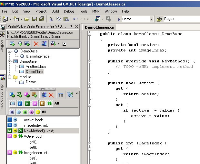This screenshot has height=164, width=200.
Task: Click the Undo arrow icon
Action: [75, 19]
